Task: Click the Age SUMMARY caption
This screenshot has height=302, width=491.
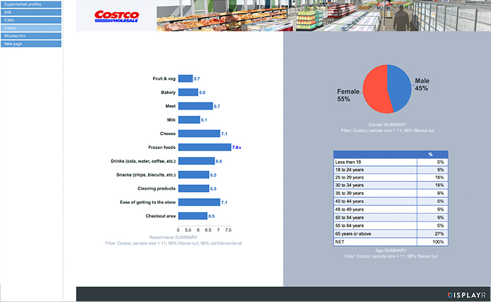Action: click(x=391, y=250)
